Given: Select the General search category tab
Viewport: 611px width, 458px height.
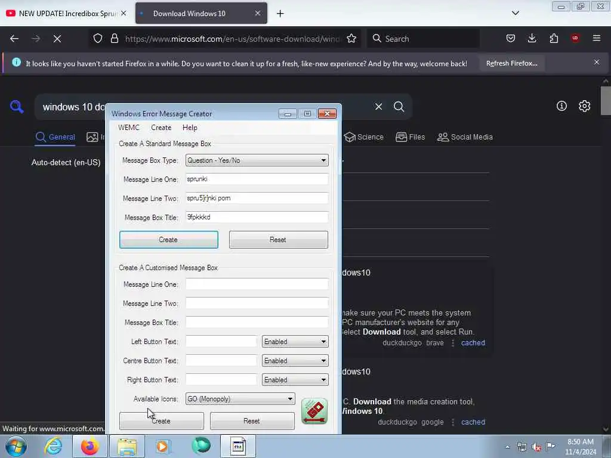Looking at the screenshot, I should [x=55, y=137].
